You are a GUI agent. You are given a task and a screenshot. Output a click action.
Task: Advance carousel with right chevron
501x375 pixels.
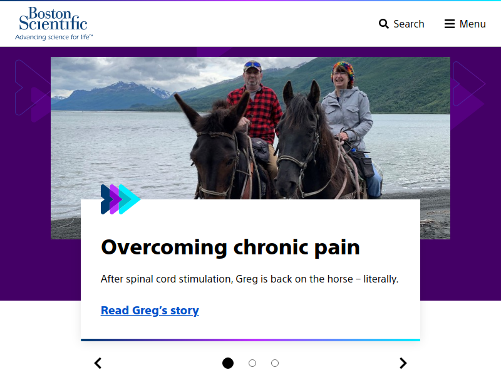coord(403,363)
